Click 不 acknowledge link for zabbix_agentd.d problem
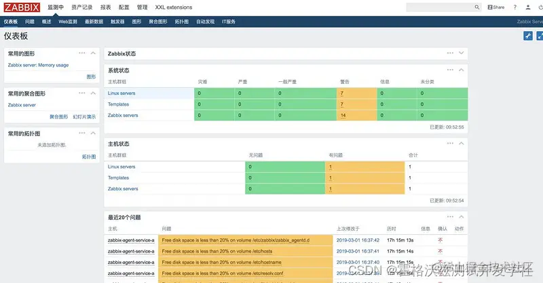Screen dimensions: 543x283 440,240
